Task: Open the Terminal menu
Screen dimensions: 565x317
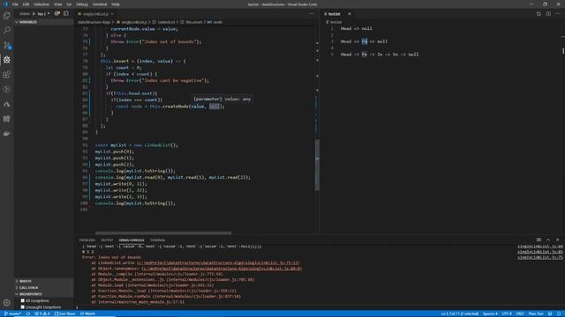Action: 100,4
